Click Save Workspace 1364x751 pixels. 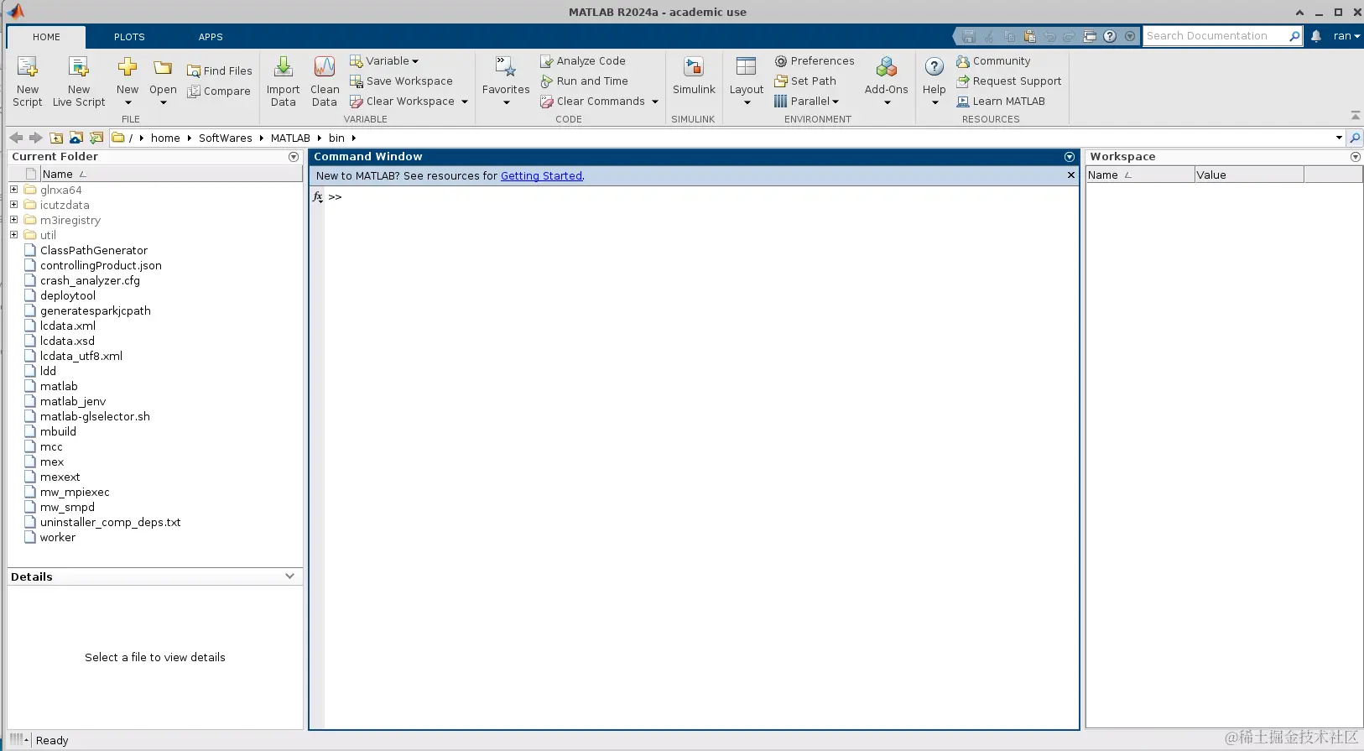[401, 81]
